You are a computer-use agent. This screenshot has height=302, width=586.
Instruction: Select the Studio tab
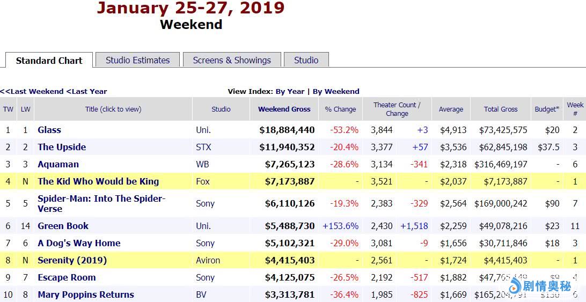[306, 60]
